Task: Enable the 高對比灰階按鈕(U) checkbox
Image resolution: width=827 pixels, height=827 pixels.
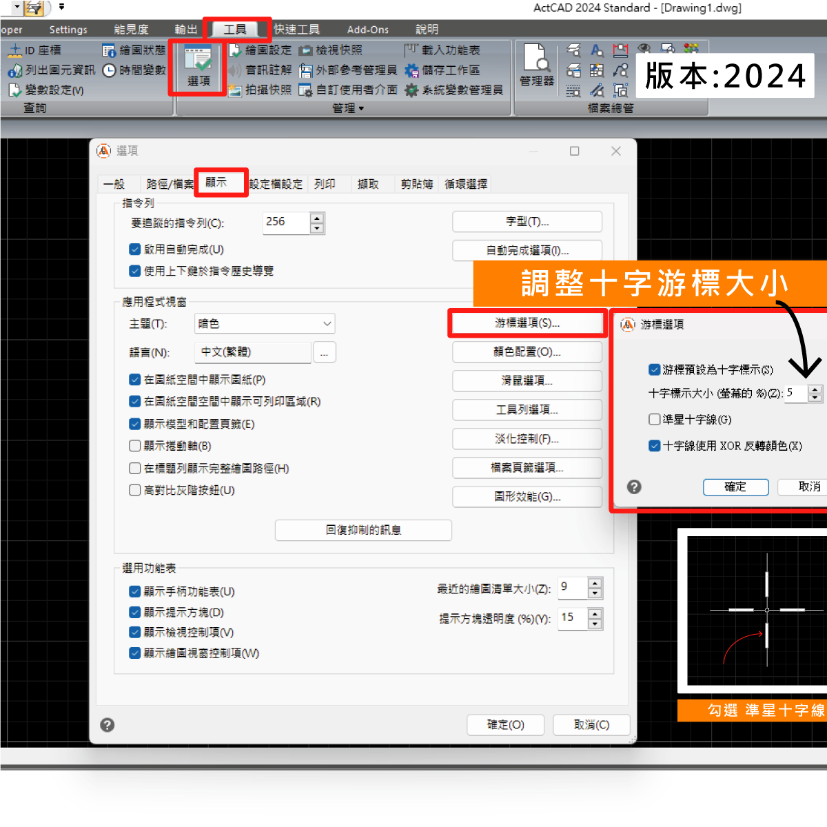Action: coord(135,490)
